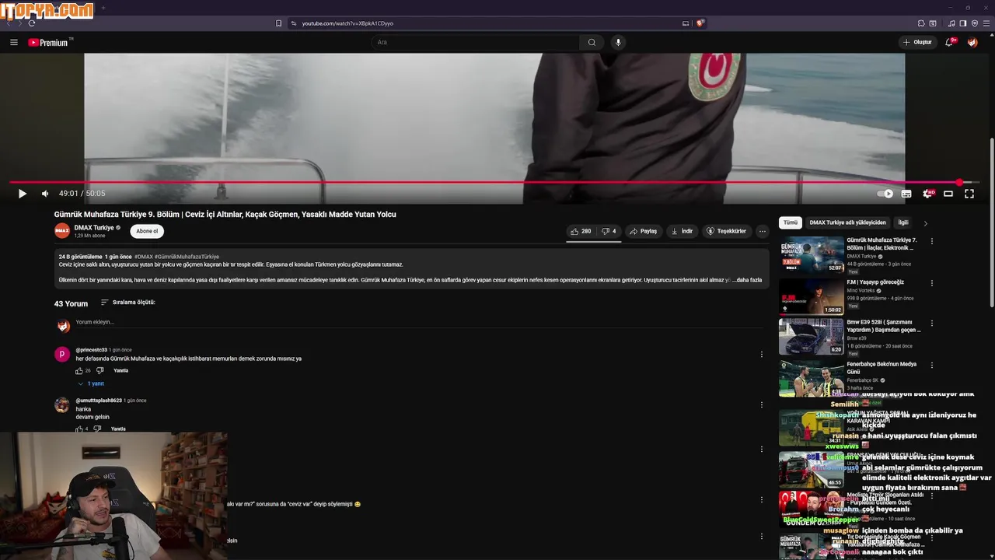Image resolution: width=995 pixels, height=560 pixels.
Task: Share the video via 'Paylaş'
Action: tap(643, 231)
